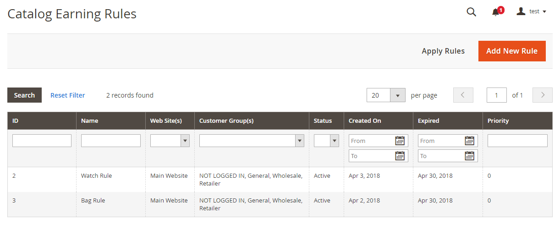
Task: Click the ID filter input field
Action: click(x=42, y=141)
